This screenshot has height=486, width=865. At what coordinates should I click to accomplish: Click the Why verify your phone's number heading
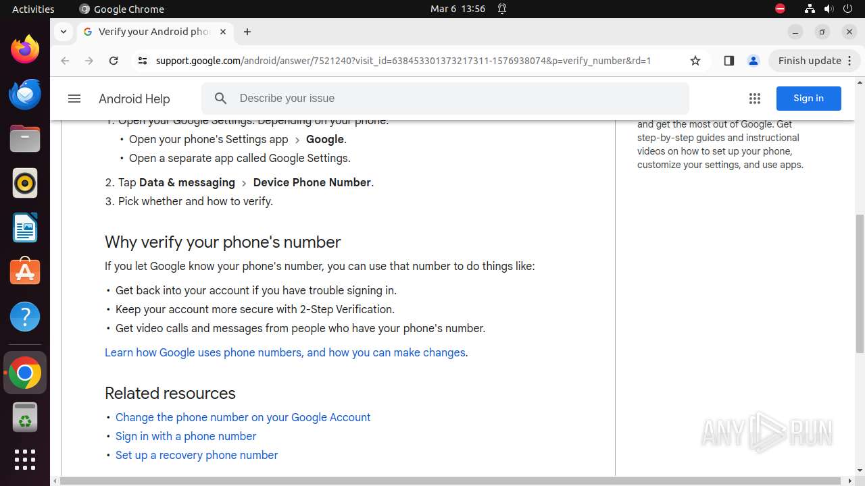(x=223, y=242)
